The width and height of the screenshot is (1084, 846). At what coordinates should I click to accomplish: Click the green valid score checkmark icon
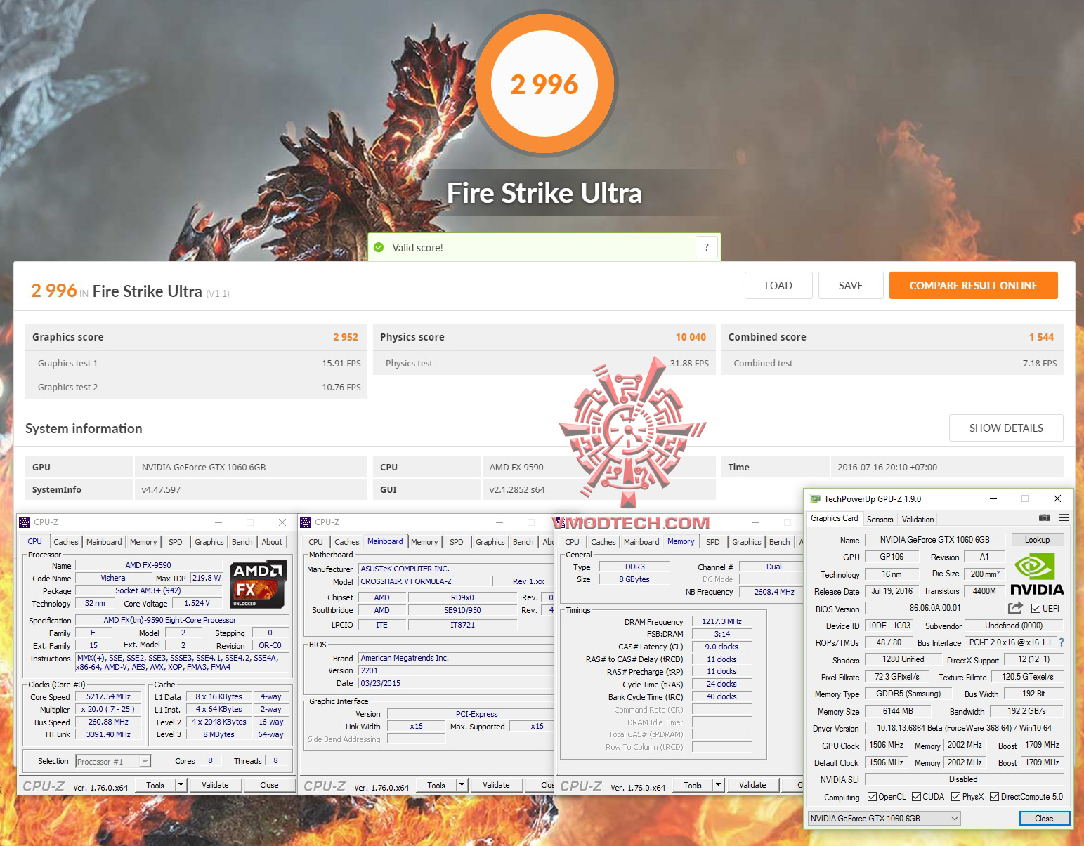(379, 247)
